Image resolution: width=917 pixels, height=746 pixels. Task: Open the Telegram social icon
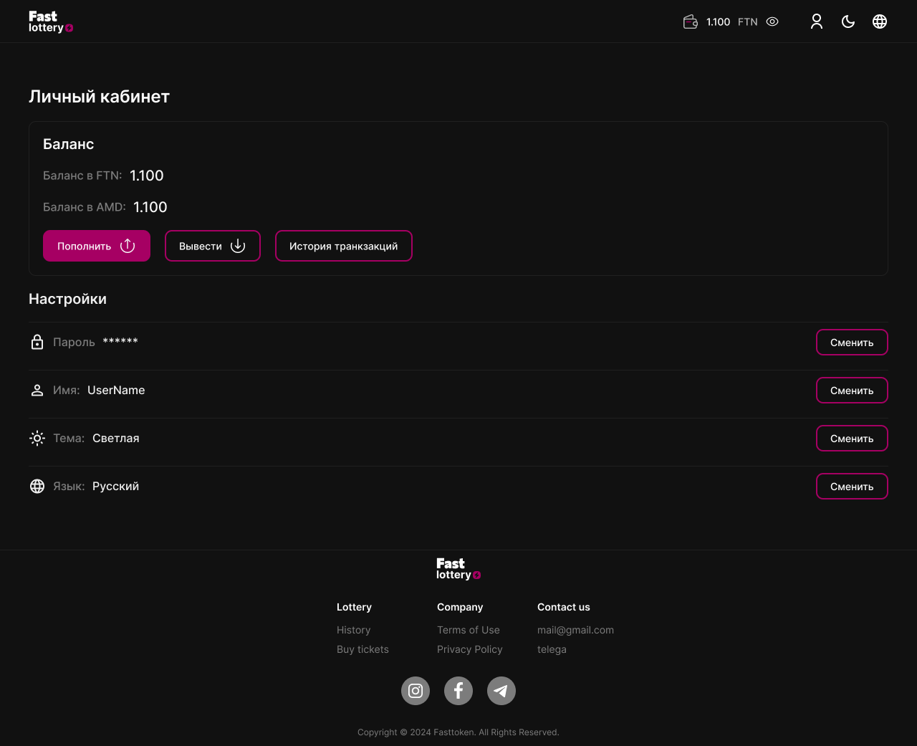[x=501, y=691]
